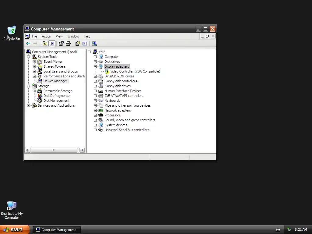312x234 pixels.
Task: Click the keyboard icon in taskbar tray
Action: [278, 230]
